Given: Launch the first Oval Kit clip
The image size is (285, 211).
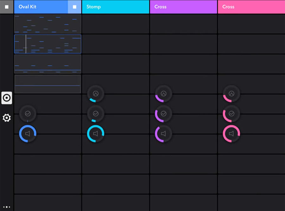Looking at the screenshot, I should [x=47, y=24].
